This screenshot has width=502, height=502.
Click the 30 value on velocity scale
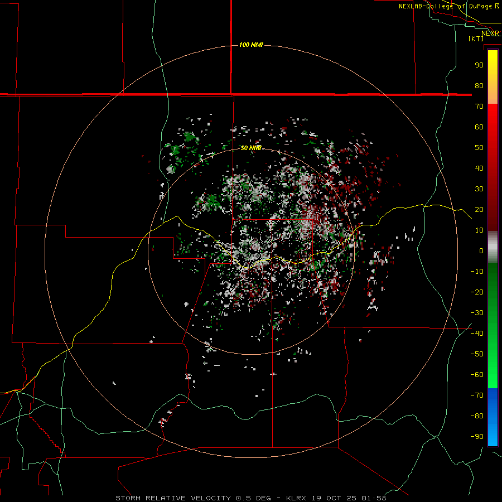[x=479, y=189]
